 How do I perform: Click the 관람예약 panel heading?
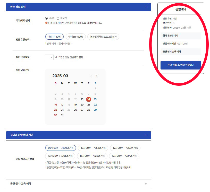[x=181, y=9]
